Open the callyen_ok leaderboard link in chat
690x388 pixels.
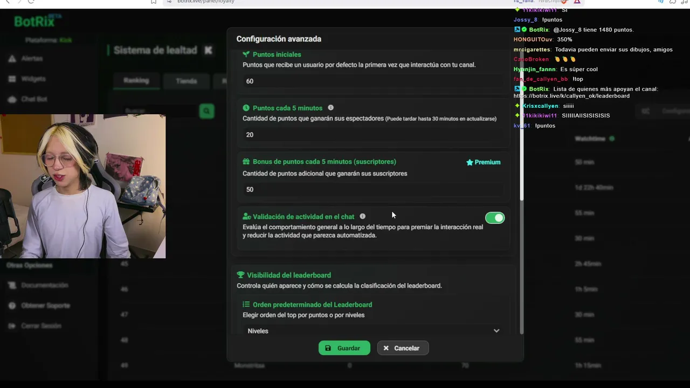point(571,96)
